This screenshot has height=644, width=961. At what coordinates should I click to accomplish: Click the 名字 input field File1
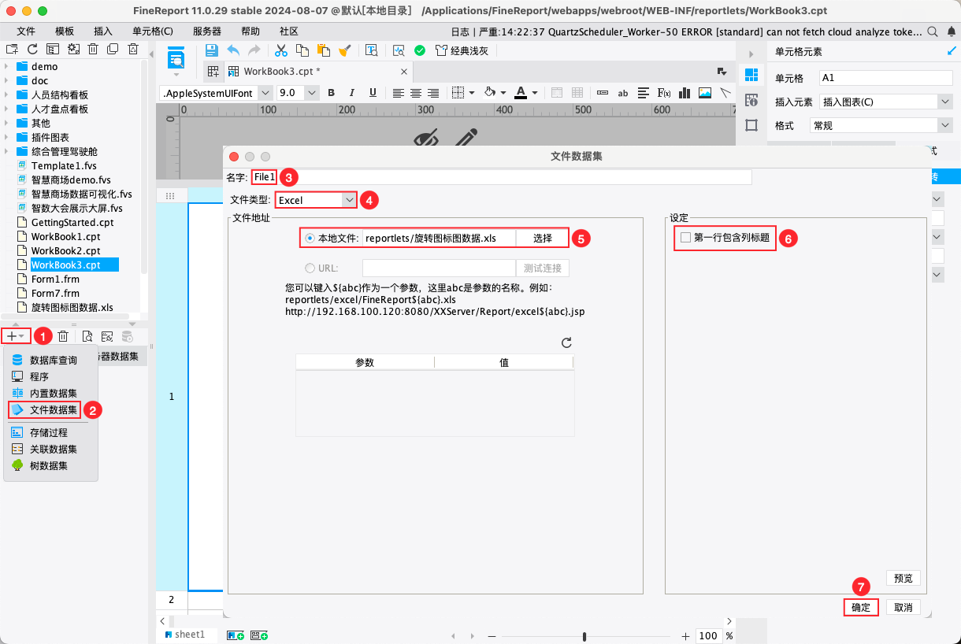(502, 177)
